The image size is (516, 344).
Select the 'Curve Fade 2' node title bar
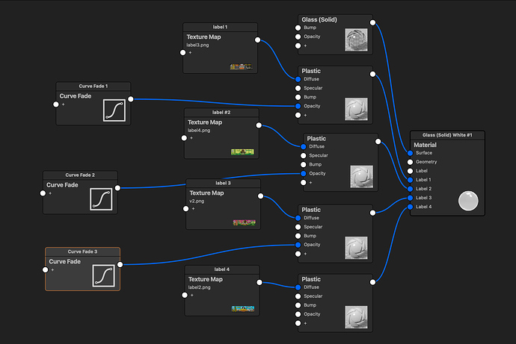pos(80,175)
